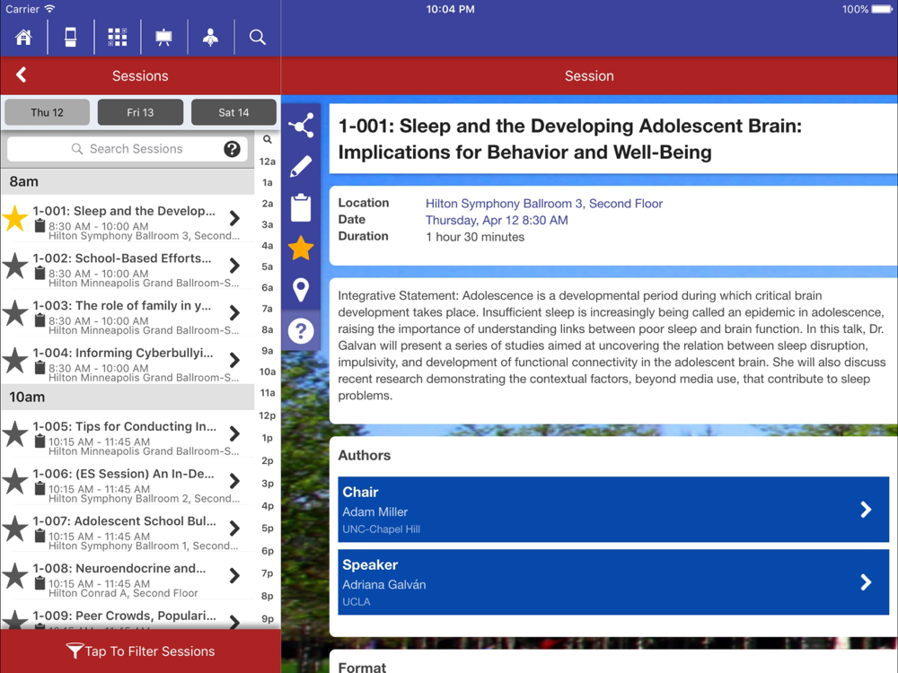
Task: Star session 1-002 School-Based Efforts
Action: click(15, 266)
